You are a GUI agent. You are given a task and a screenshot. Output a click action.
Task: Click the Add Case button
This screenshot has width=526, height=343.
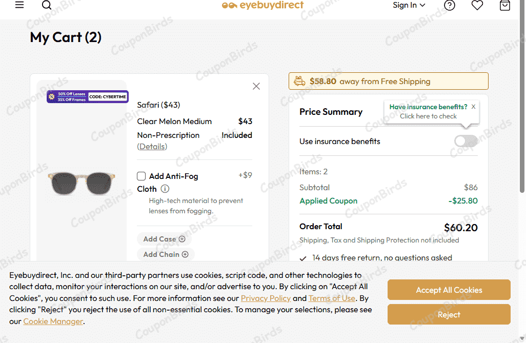164,239
